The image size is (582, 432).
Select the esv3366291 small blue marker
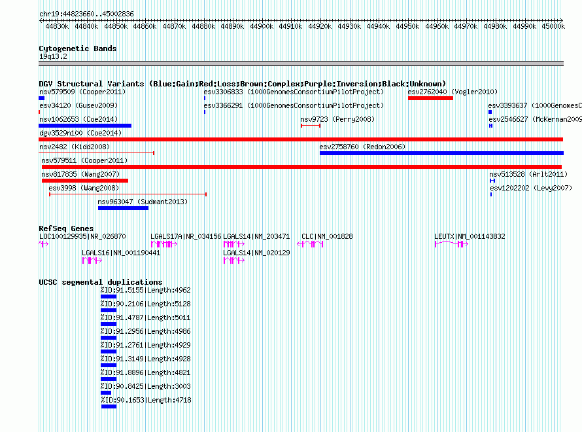click(205, 112)
